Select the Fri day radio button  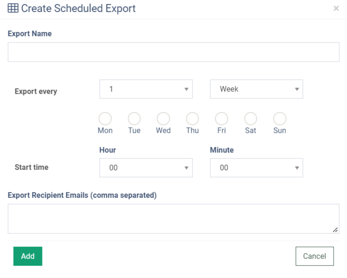point(221,118)
